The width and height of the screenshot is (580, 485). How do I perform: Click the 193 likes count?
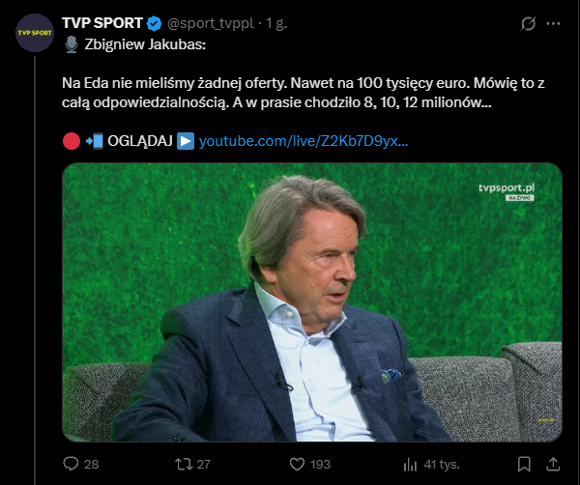320,464
